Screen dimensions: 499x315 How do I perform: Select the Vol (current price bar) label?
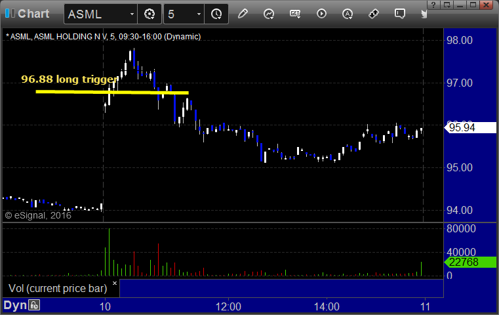tap(58, 288)
